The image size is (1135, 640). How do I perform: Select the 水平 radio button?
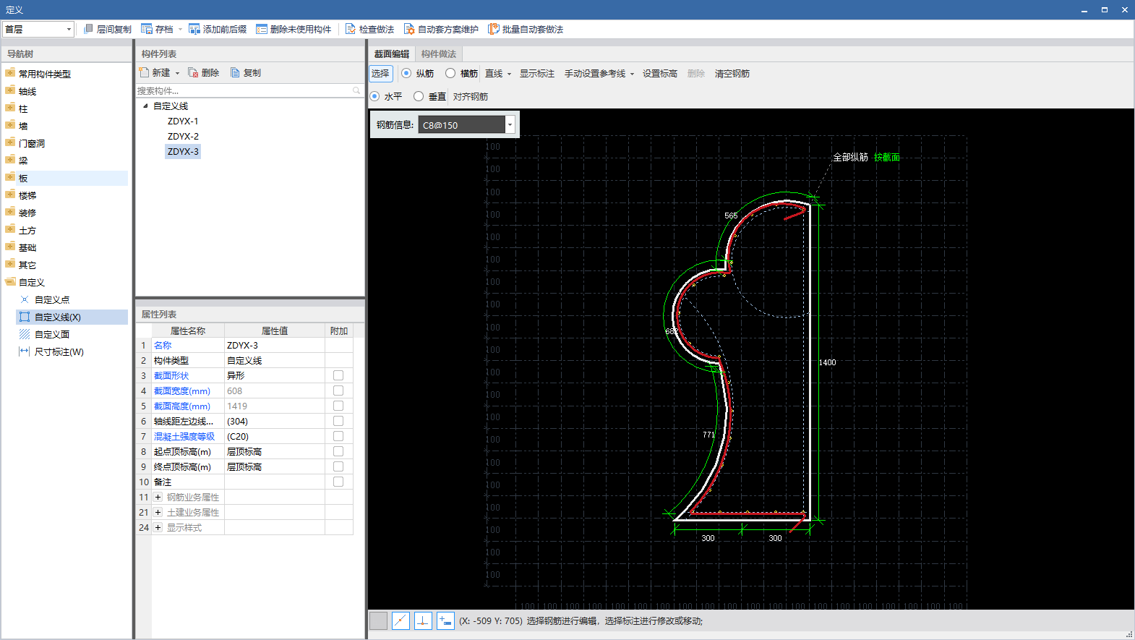[x=374, y=96]
